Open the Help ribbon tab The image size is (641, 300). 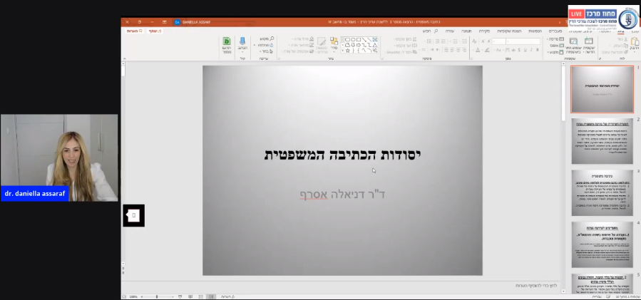pyautogui.click(x=450, y=31)
